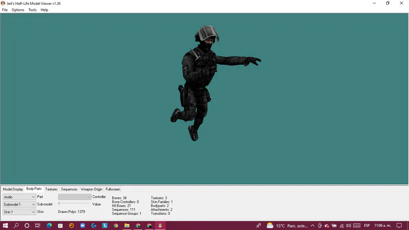
Task: Switch to Model Viewer taskbar icon
Action: 160,226
